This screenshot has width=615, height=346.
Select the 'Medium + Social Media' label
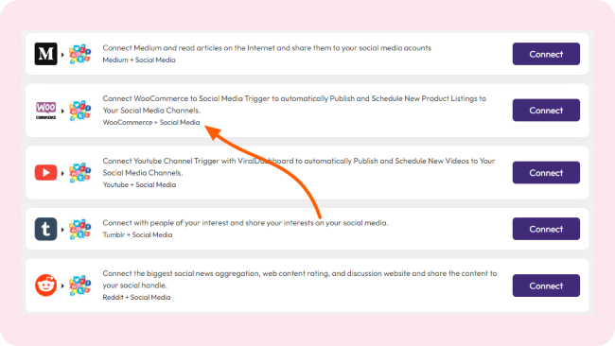click(139, 60)
